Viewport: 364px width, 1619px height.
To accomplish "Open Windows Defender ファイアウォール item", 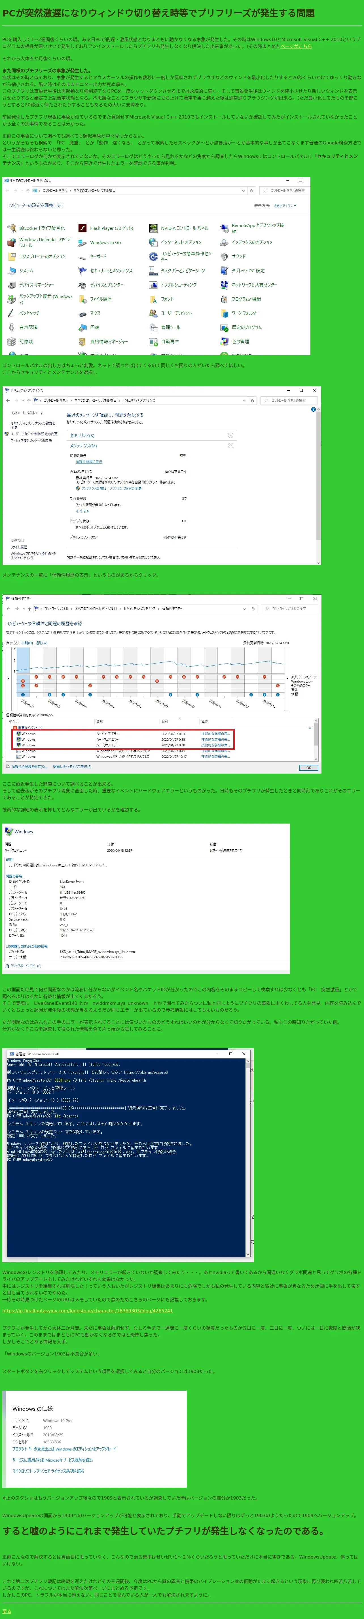I will click(39, 243).
